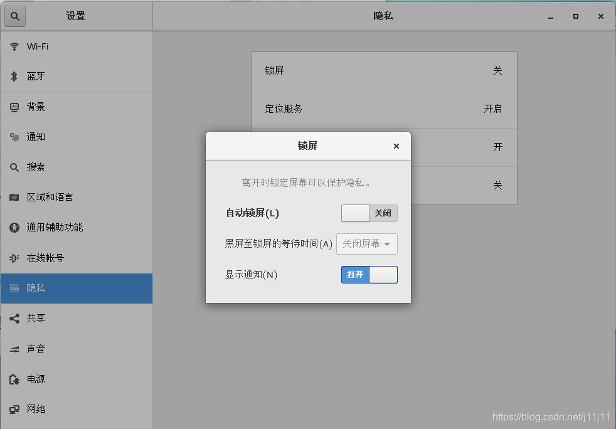The image size is (616, 429).
Task: Click the 背景 monitor icon
Action: click(x=14, y=107)
